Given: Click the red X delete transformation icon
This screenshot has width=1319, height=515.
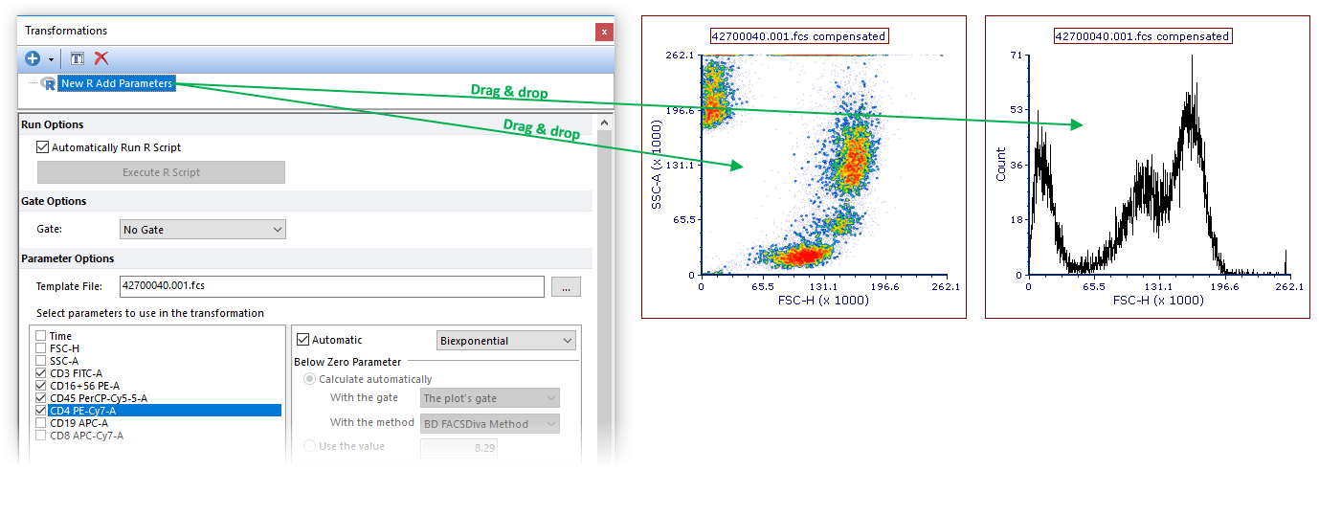Looking at the screenshot, I should point(101,58).
